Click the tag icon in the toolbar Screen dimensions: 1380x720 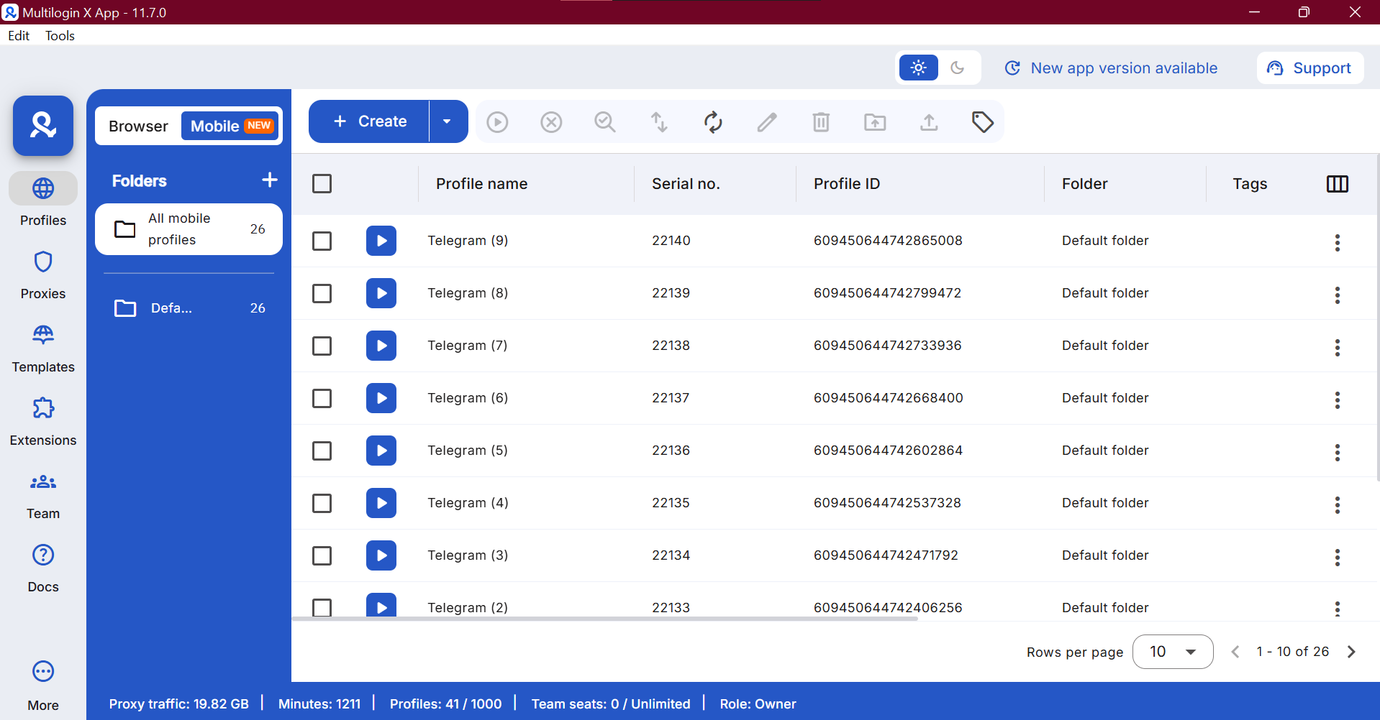(983, 122)
